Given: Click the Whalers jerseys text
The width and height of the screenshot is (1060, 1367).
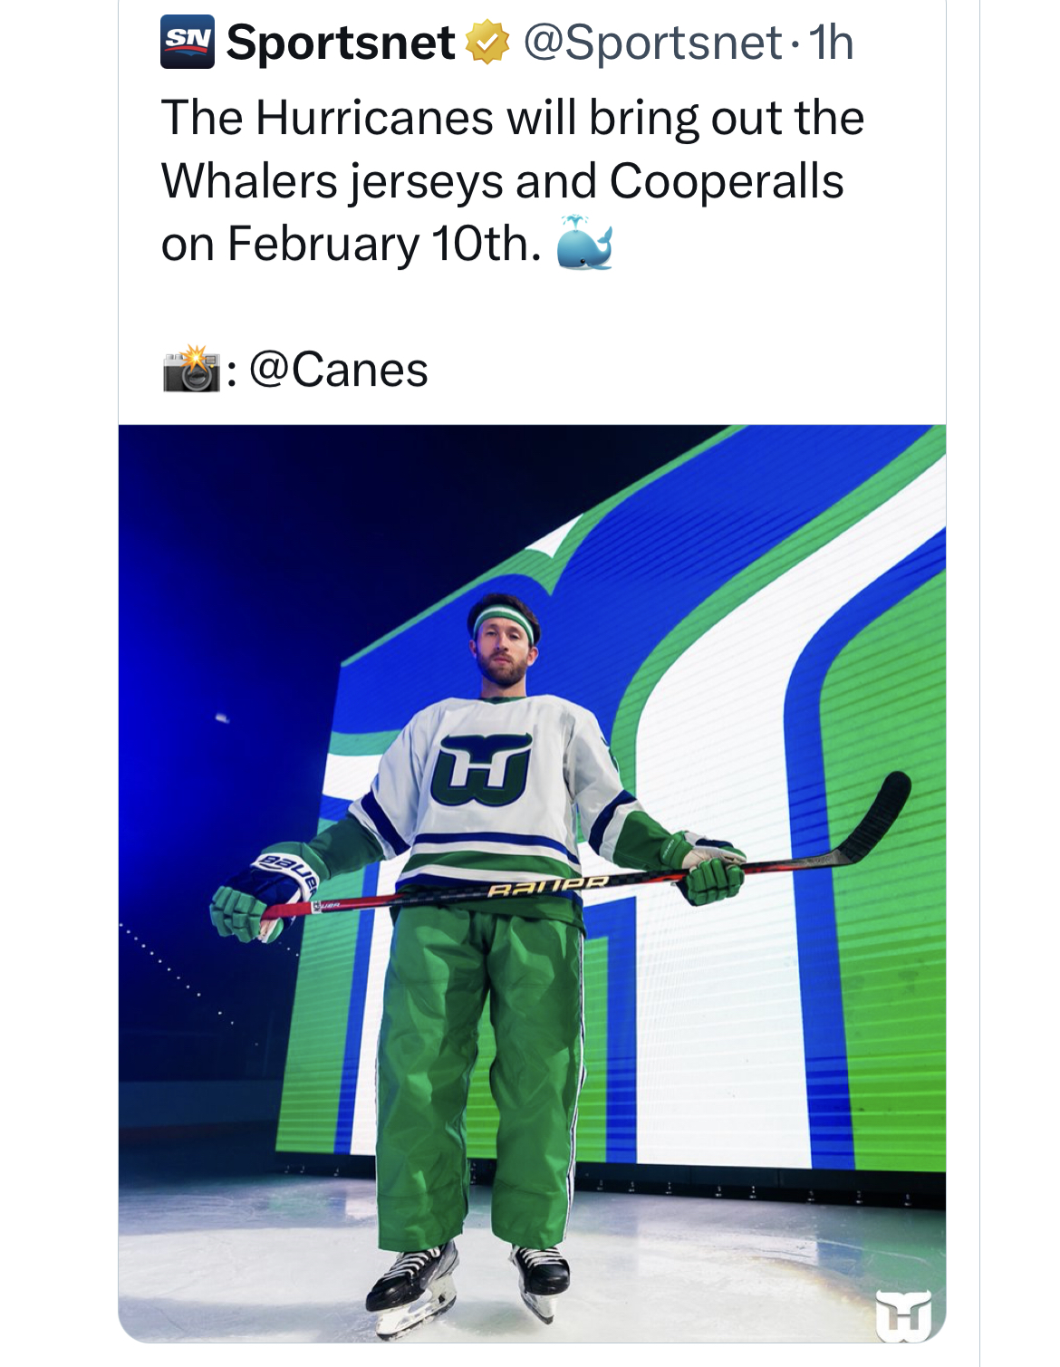Looking at the screenshot, I should [x=332, y=181].
